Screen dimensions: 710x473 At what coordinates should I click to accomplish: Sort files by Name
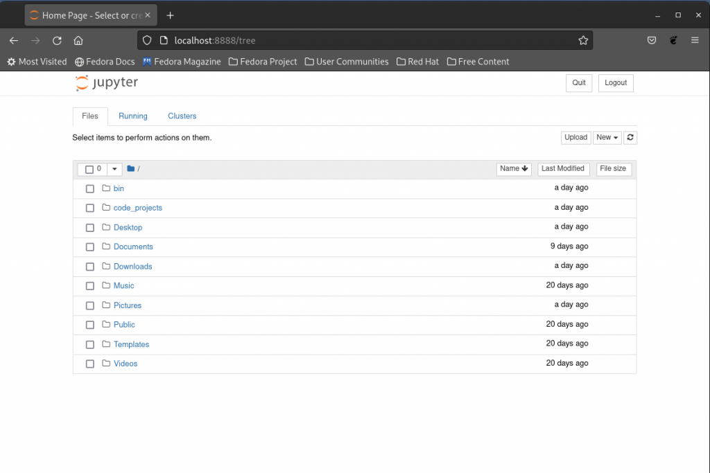pyautogui.click(x=514, y=169)
